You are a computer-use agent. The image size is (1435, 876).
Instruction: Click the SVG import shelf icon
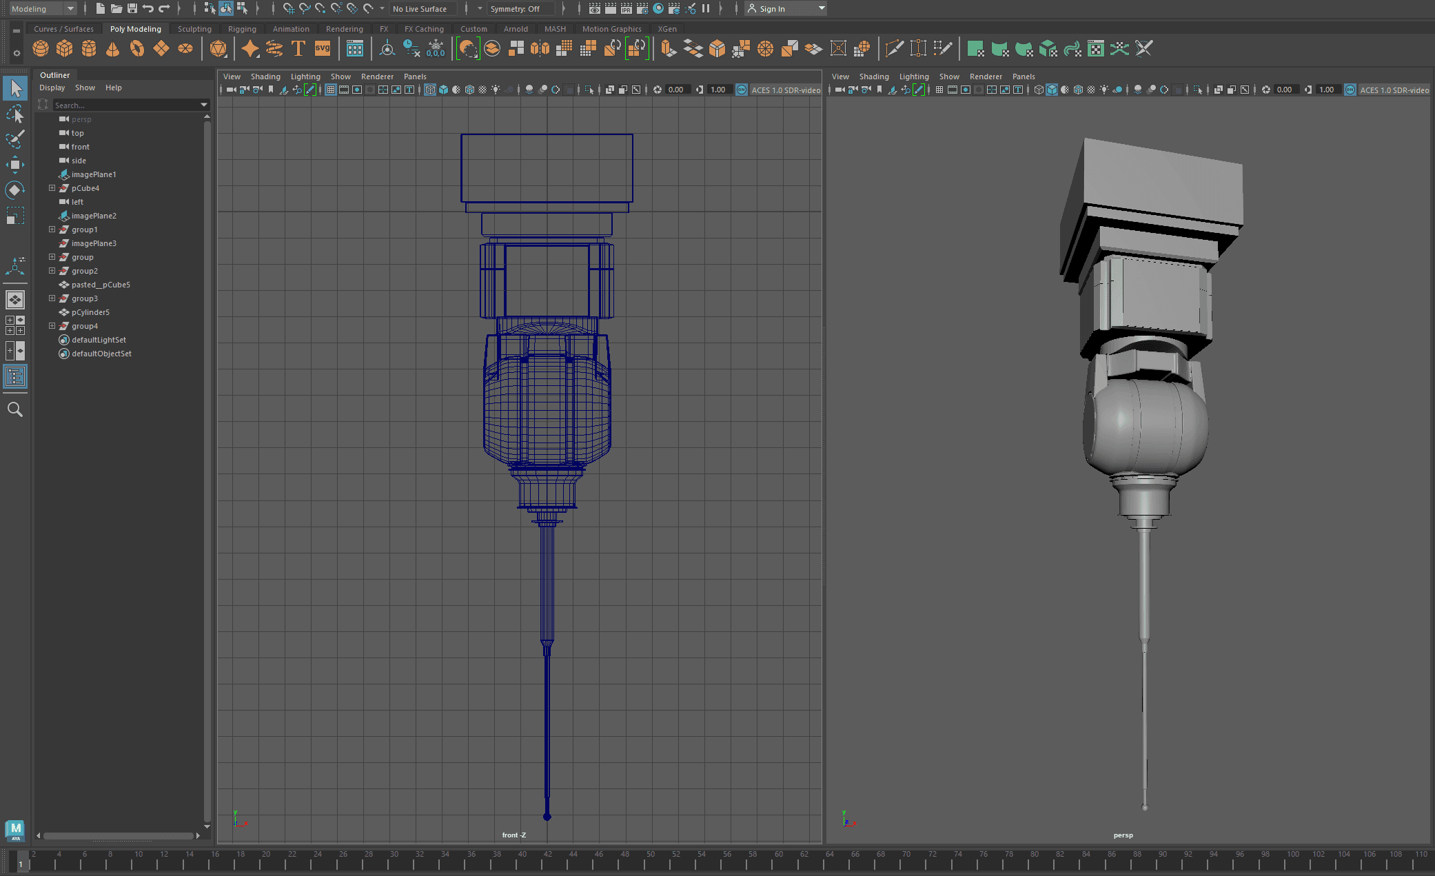point(323,49)
